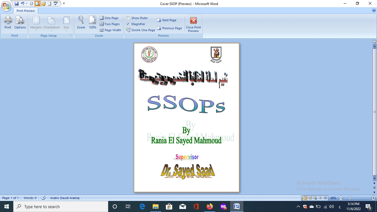The height and width of the screenshot is (212, 377).
Task: Expand Customize Quick Access Toolbar arrow
Action: pos(64,4)
